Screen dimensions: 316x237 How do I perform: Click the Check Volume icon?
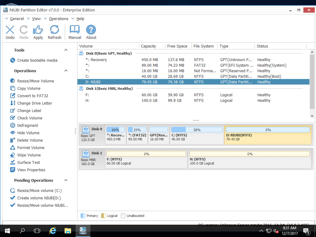pyautogui.click(x=12, y=118)
